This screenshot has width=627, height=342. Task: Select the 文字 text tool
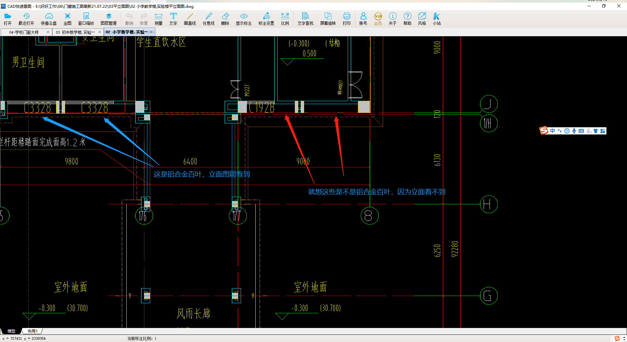coord(173,19)
